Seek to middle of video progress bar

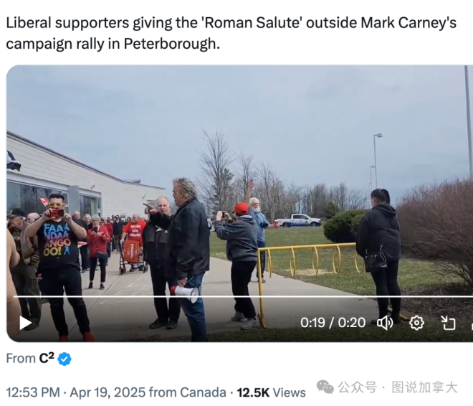[x=243, y=296]
